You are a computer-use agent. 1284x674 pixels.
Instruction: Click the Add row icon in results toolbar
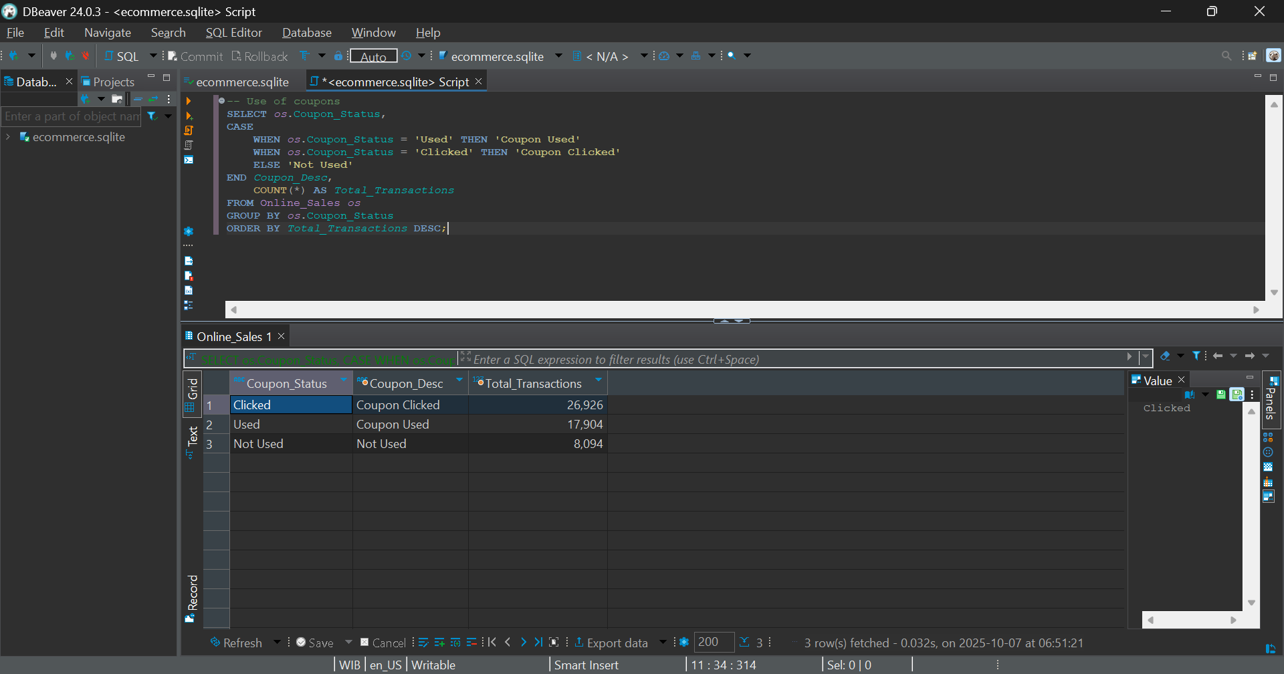coord(439,643)
